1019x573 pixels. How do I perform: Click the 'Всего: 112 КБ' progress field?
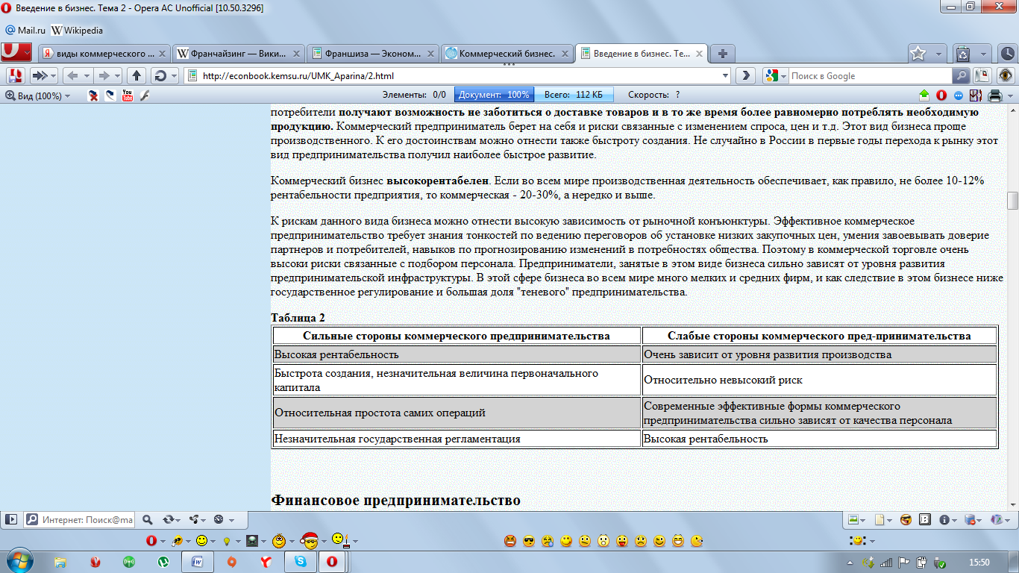point(573,95)
